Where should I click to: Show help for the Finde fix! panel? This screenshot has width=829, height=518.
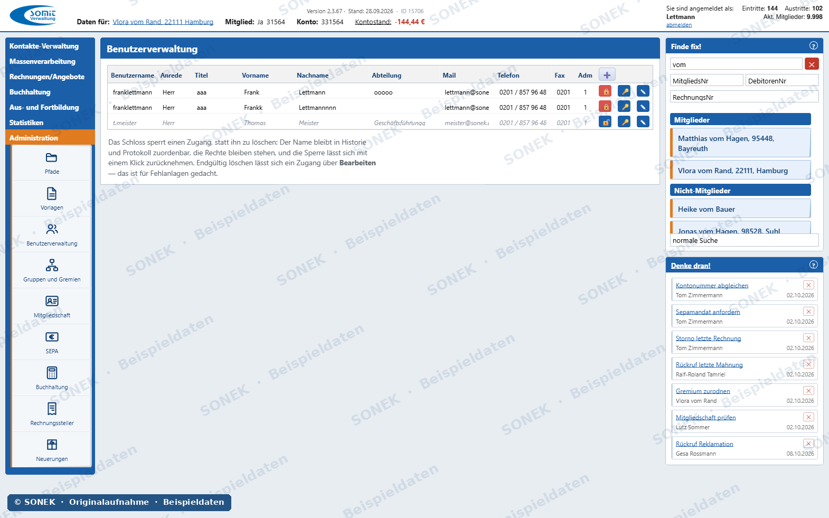[814, 46]
